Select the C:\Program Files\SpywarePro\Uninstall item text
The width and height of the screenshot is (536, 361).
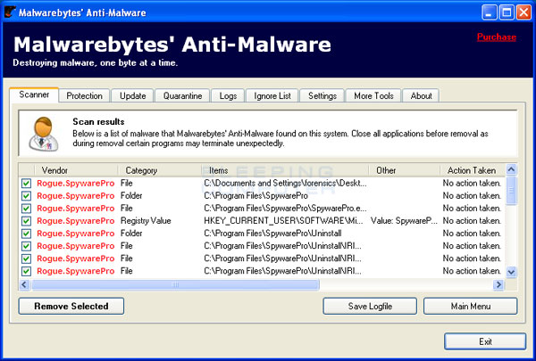pos(272,234)
